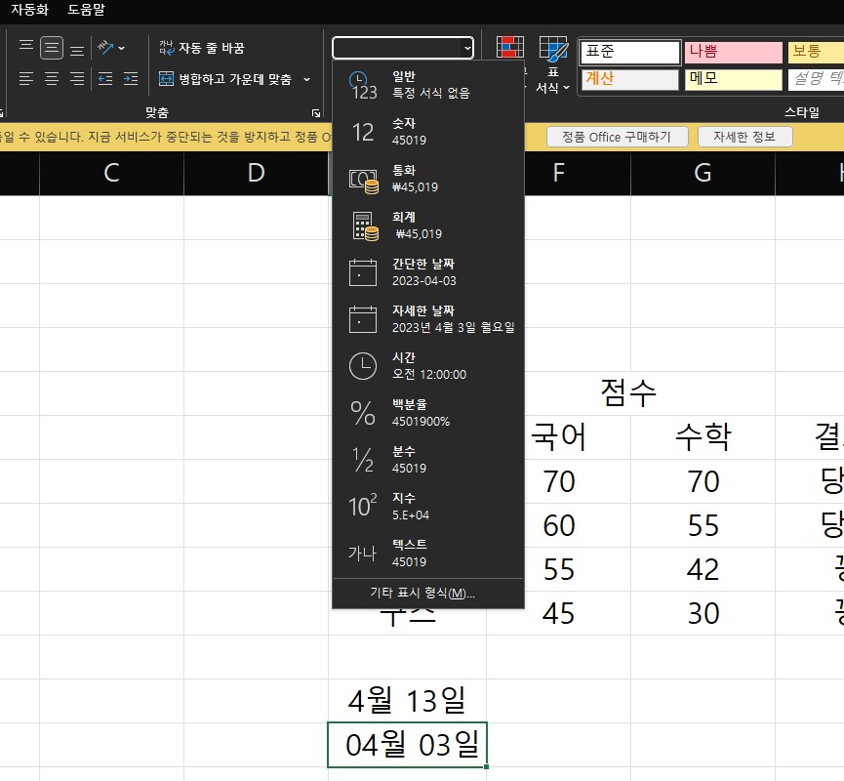Screen dimensions: 844x781
Task: Click 정품 Office 구매하기 button
Action: (617, 137)
